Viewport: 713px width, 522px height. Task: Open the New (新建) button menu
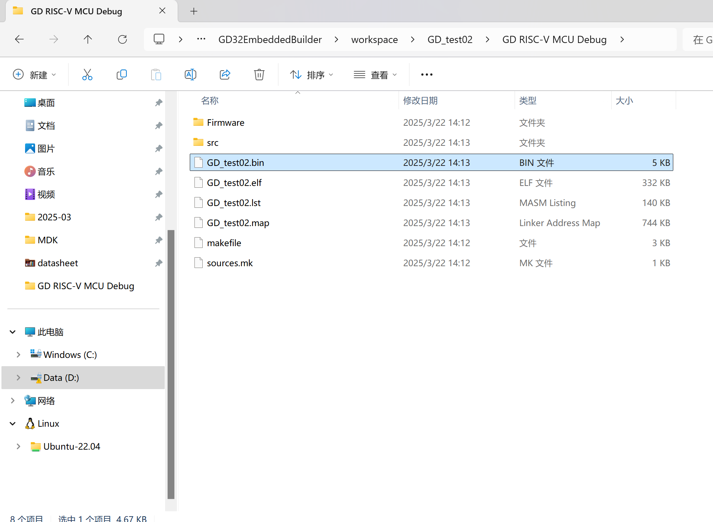click(34, 75)
